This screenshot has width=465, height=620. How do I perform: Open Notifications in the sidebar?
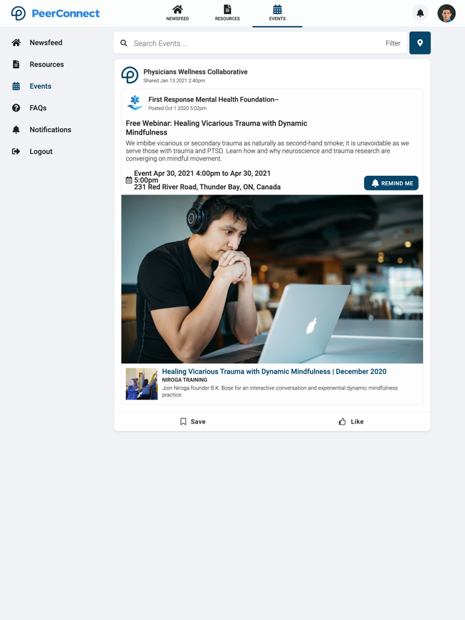point(50,129)
